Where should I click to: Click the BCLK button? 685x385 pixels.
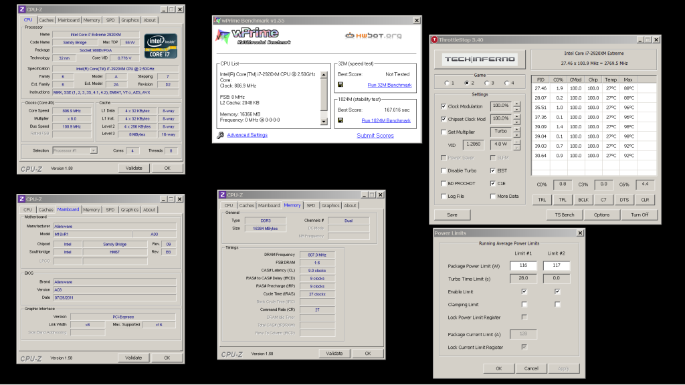click(x=583, y=200)
